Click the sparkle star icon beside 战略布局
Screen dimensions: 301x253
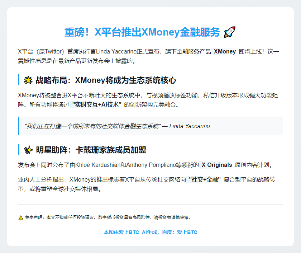point(28,80)
